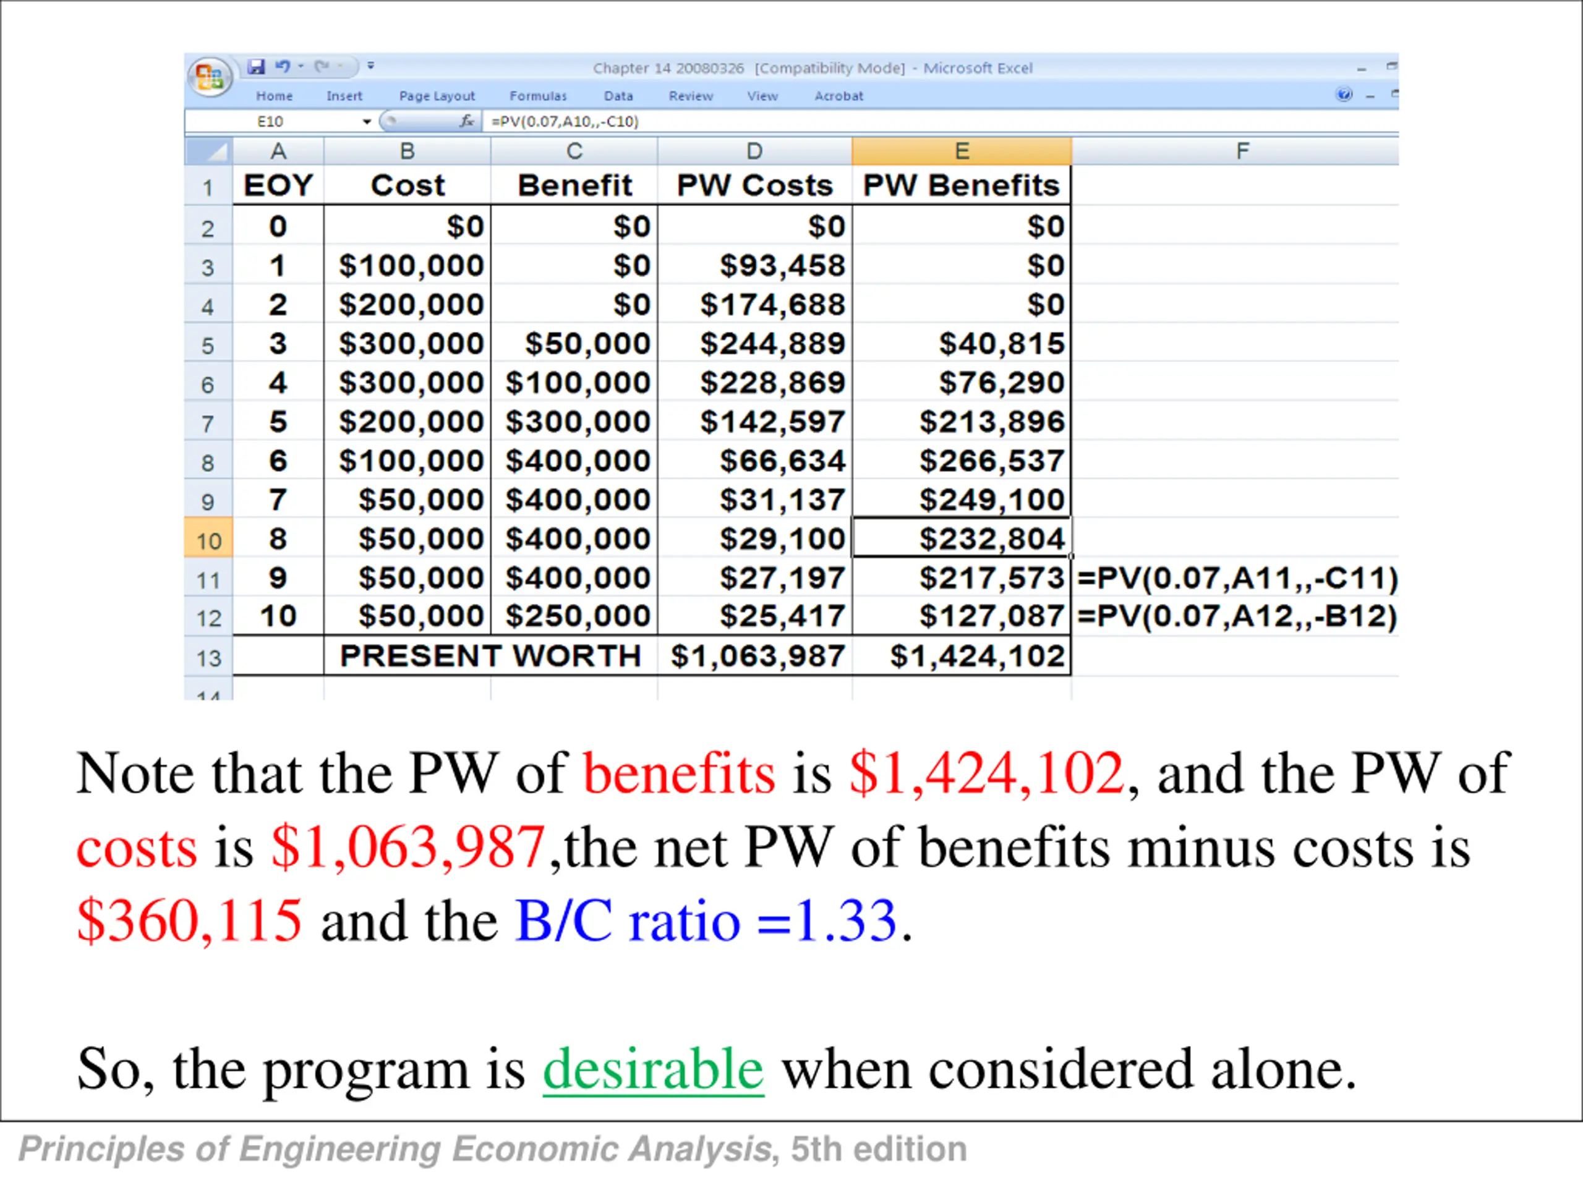This screenshot has height=1187, width=1583.
Task: Click the formula text =PV(0.07,A12,,-B12)
Action: (1237, 616)
